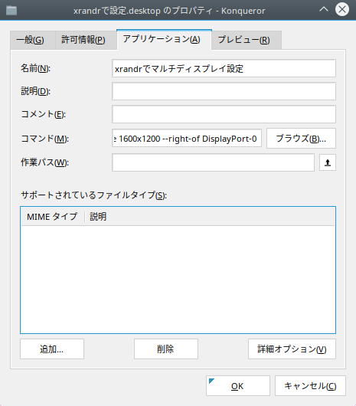Viewport: 356px width, 406px height.
Task: Click the 作業パス(W): label
Action: (x=44, y=162)
